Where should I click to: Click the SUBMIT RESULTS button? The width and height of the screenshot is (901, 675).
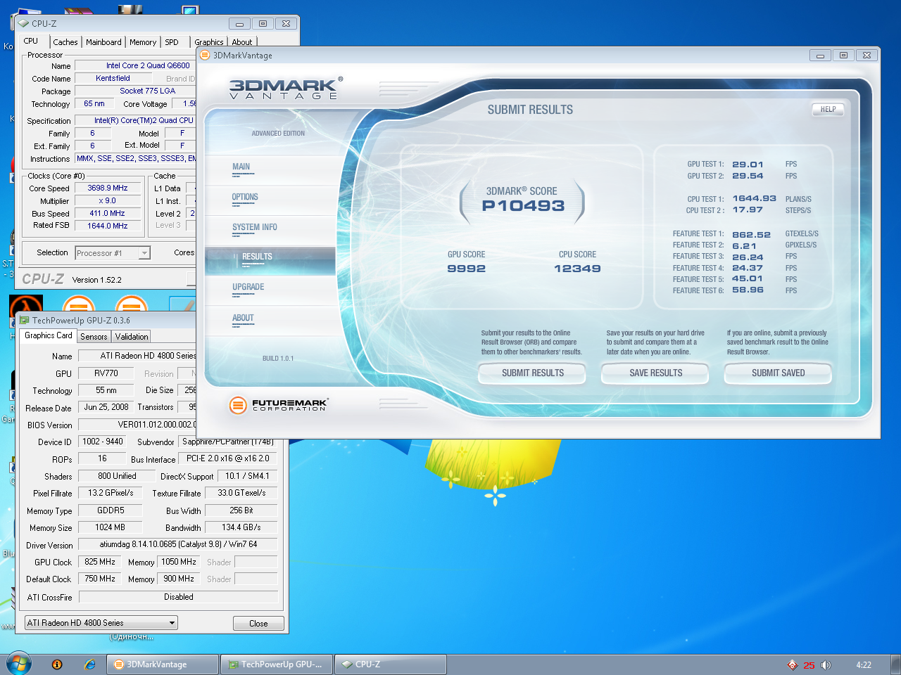tap(533, 373)
